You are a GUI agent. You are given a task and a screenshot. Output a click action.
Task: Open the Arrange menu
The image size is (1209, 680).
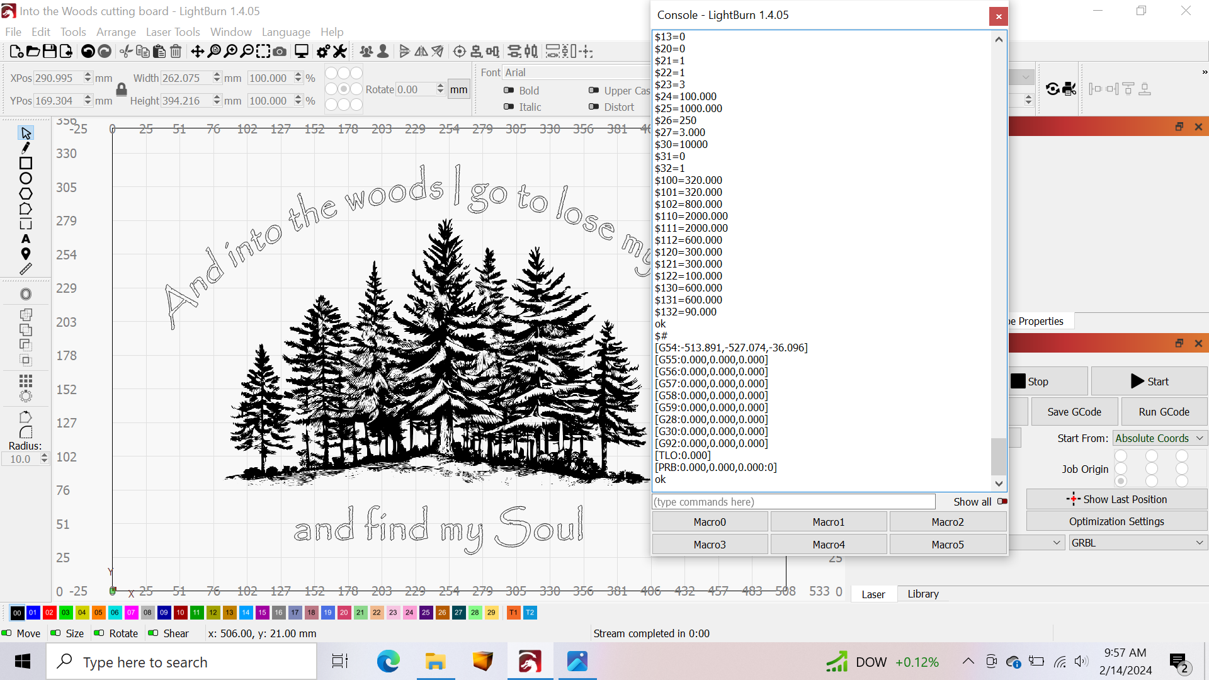click(x=116, y=32)
